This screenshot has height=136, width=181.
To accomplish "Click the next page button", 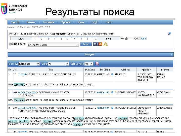I will (x=108, y=39).
